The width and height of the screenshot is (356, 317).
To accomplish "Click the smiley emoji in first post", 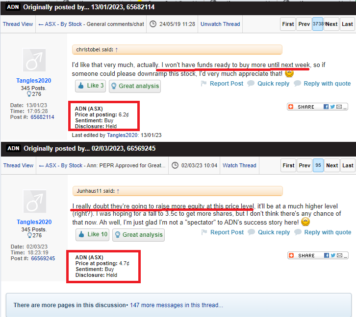I will [289, 73].
